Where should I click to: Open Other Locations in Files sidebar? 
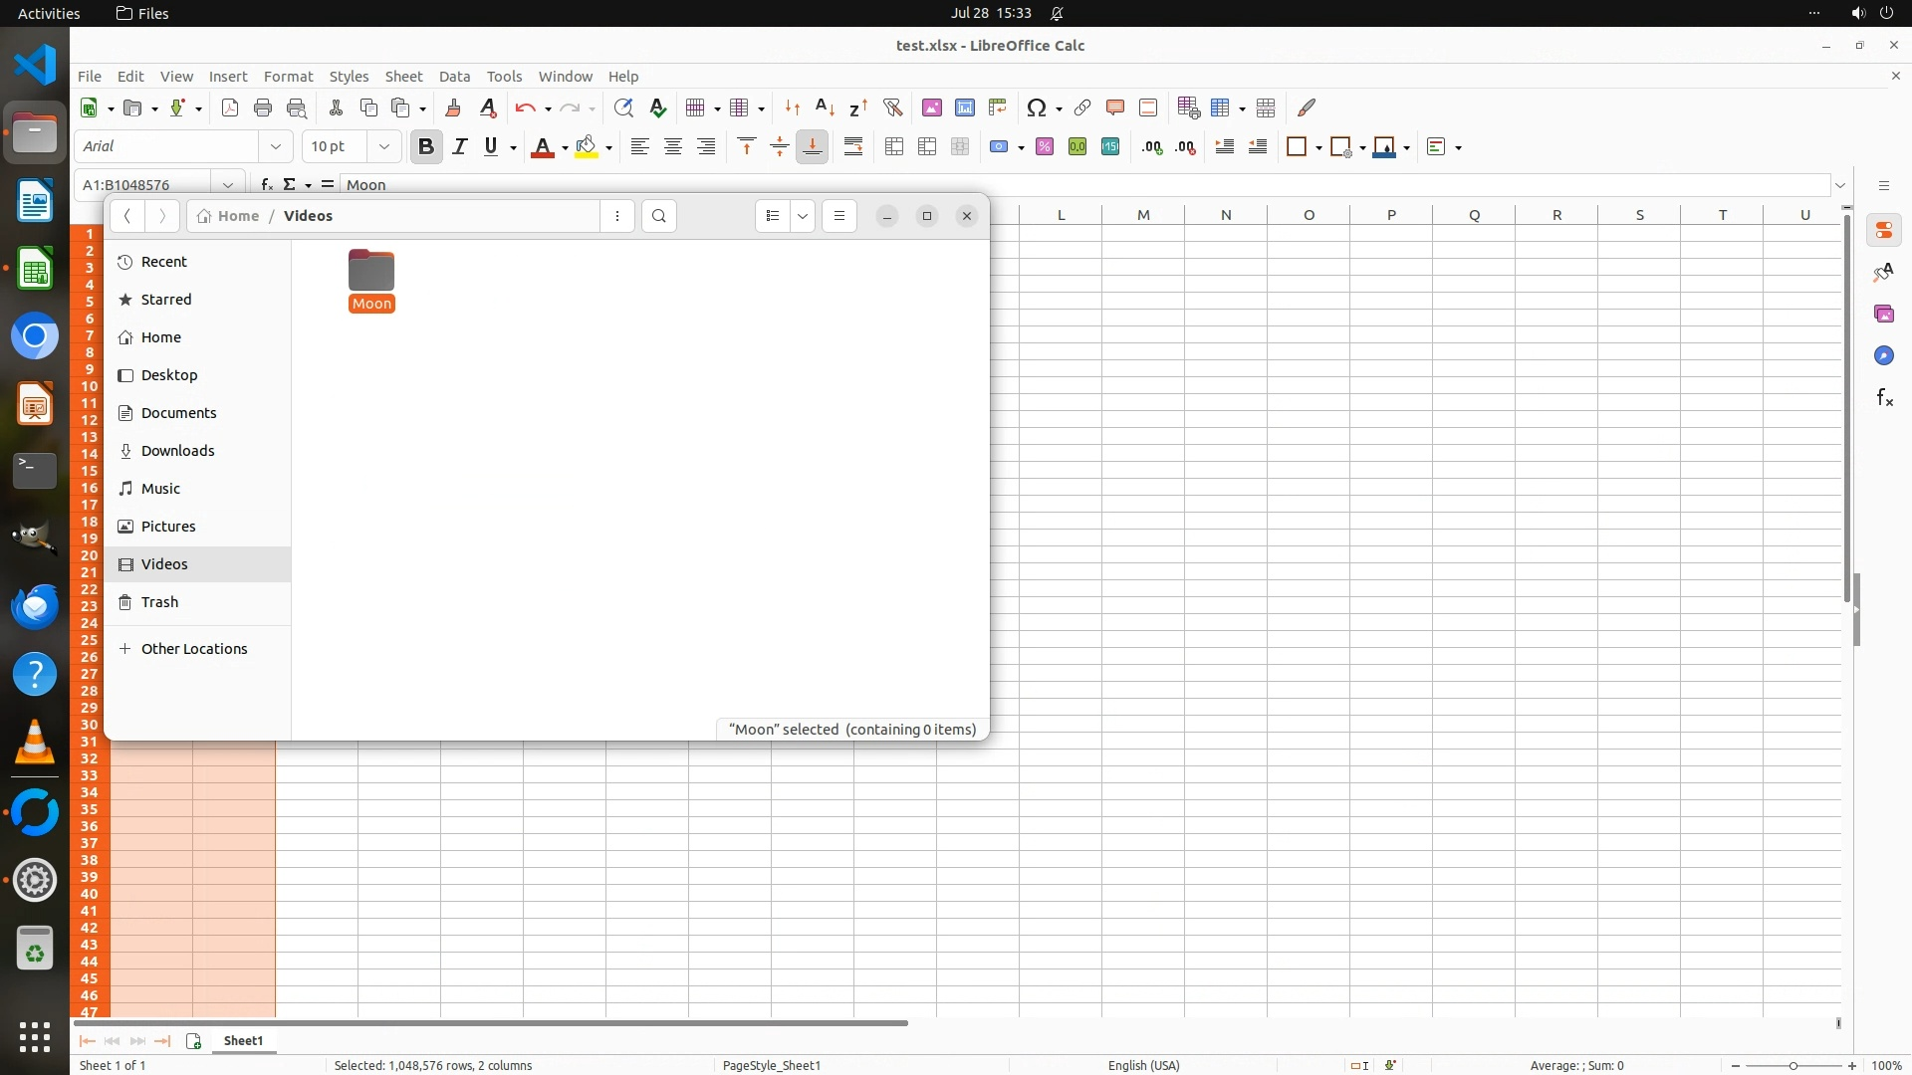point(194,649)
